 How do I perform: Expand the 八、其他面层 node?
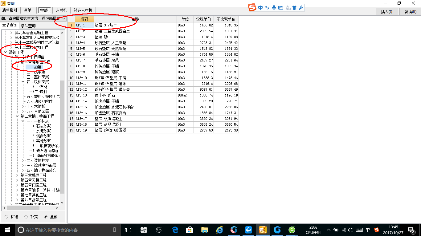(23, 111)
